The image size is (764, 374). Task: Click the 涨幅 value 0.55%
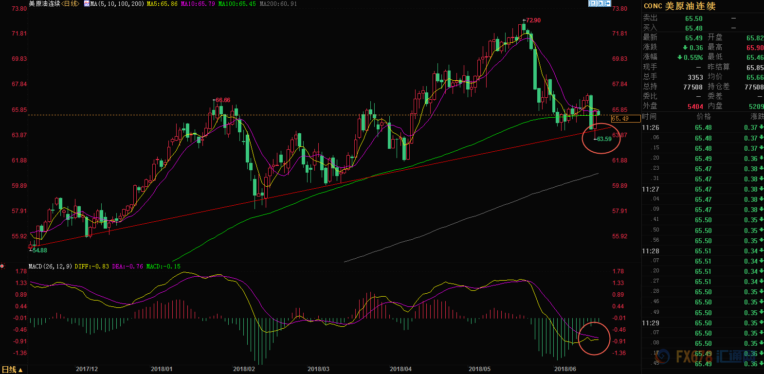tap(693, 57)
